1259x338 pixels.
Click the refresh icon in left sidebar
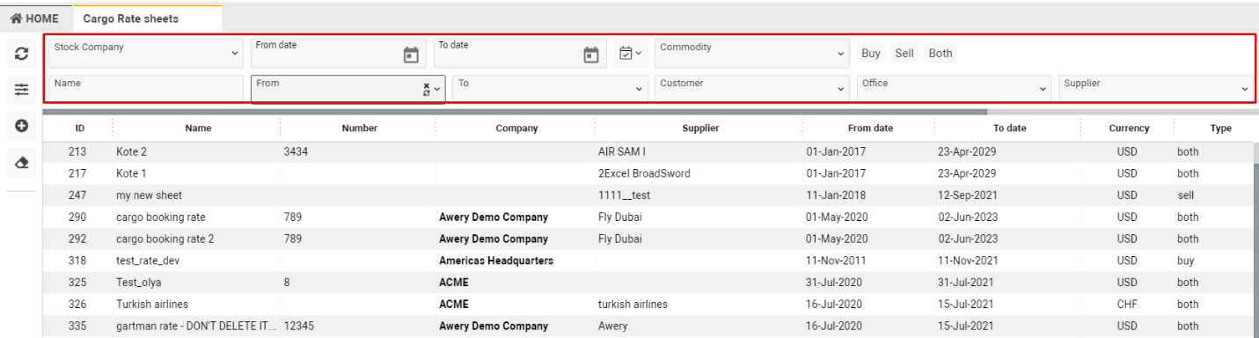pyautogui.click(x=20, y=54)
